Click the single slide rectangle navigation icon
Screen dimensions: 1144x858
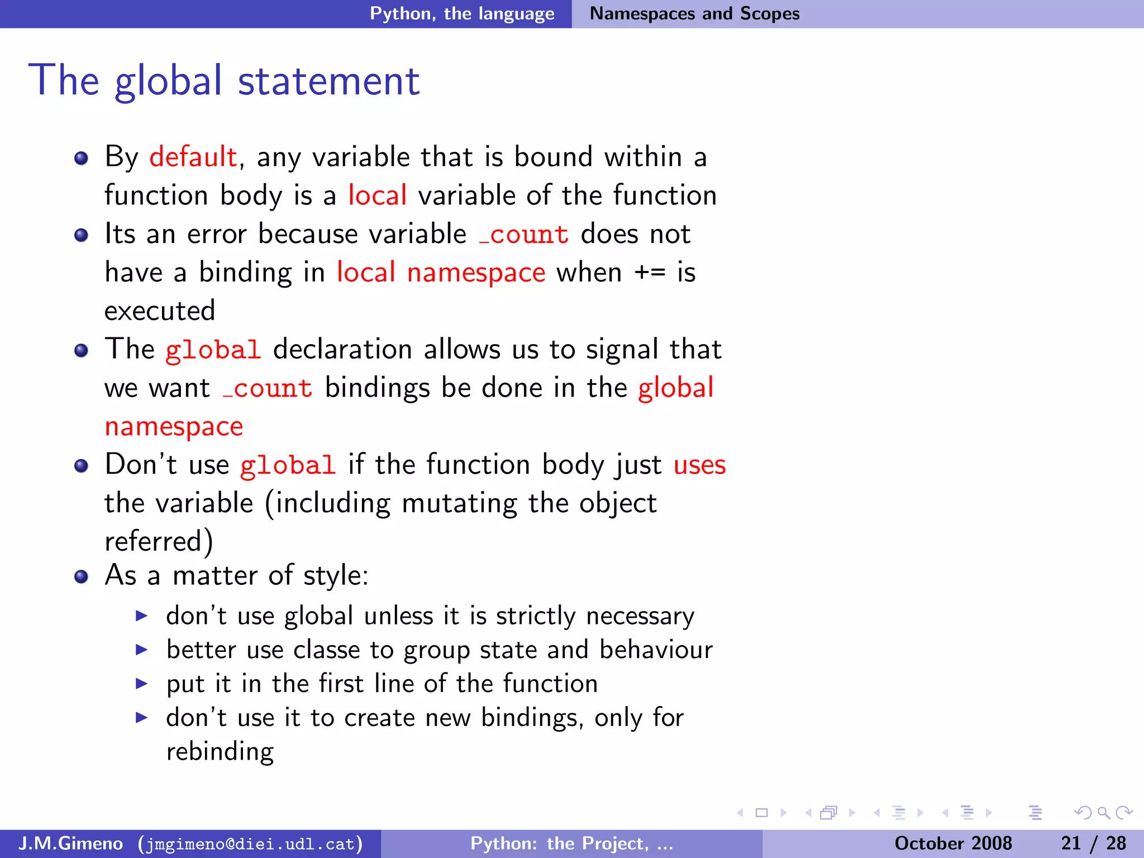[762, 813]
